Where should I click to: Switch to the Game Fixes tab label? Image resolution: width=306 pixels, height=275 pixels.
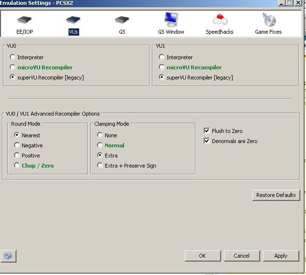coord(268,32)
